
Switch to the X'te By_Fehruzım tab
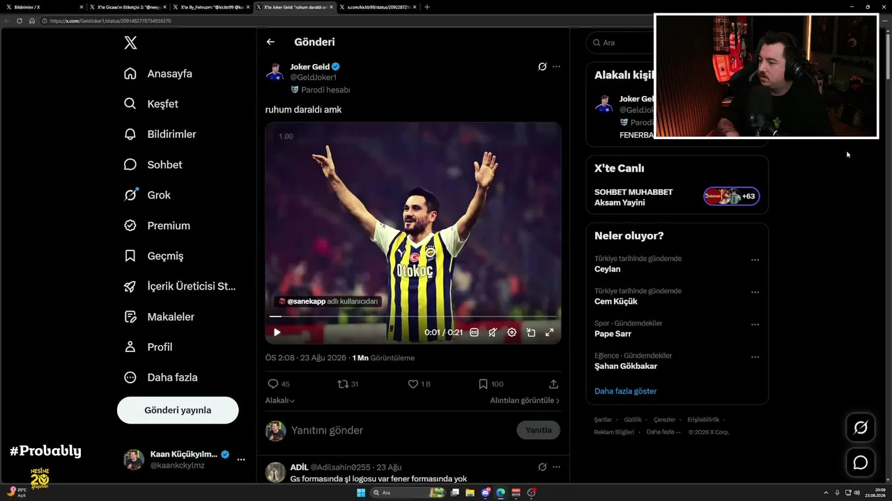coord(210,7)
